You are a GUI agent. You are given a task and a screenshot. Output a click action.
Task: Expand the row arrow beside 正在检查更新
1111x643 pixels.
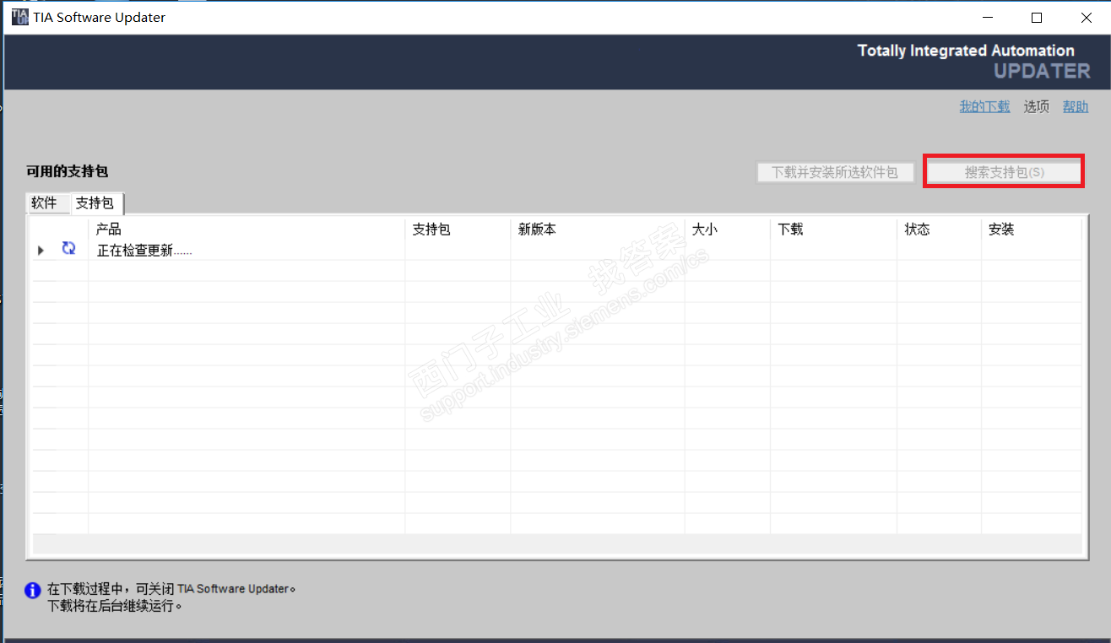41,251
